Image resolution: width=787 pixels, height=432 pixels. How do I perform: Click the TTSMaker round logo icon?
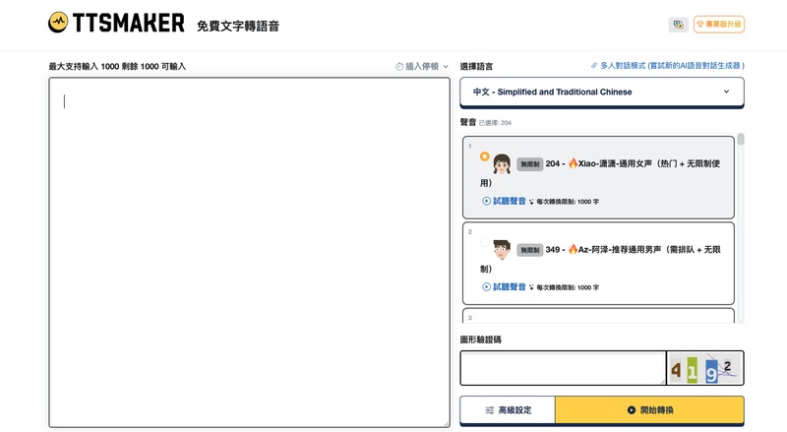58,23
